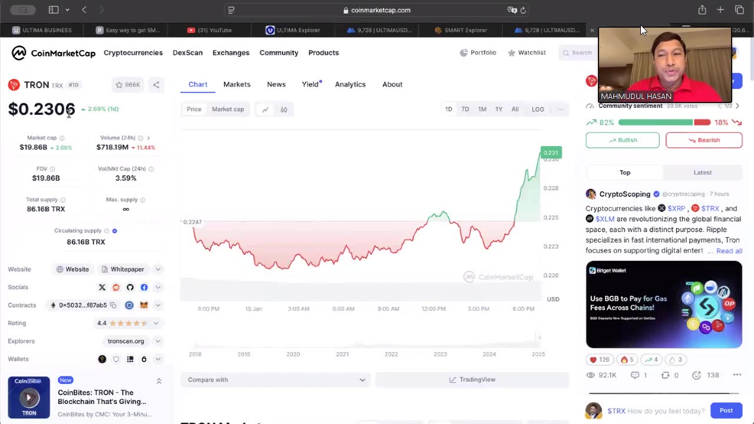The image size is (754, 424).
Task: Open chart more options ellipsis
Action: pos(560,109)
